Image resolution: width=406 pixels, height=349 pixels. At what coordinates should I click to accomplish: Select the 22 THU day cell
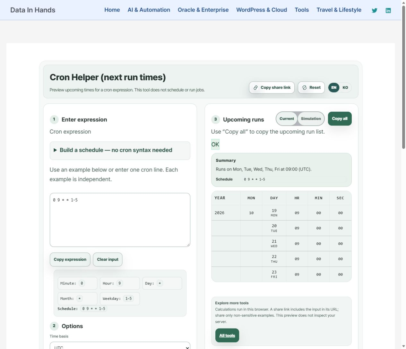coord(274,259)
